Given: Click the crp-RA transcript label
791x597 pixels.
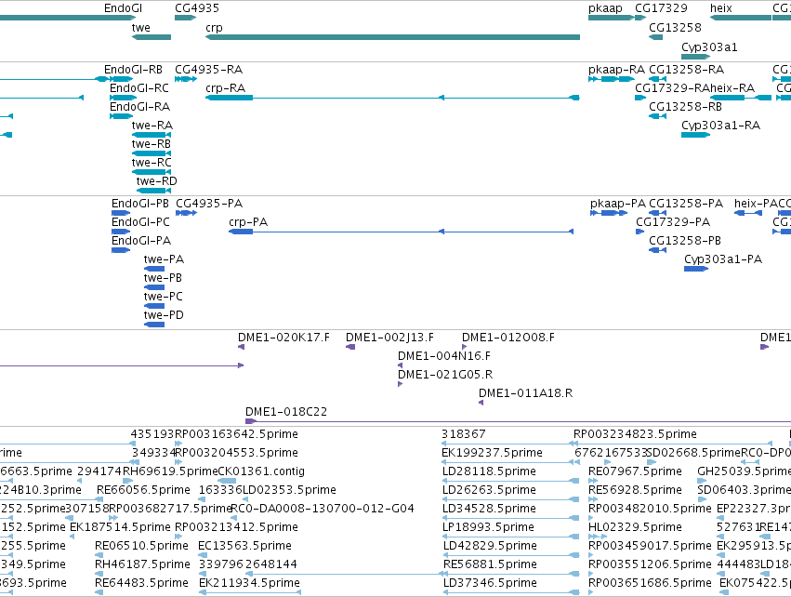Looking at the screenshot, I should tap(226, 87).
